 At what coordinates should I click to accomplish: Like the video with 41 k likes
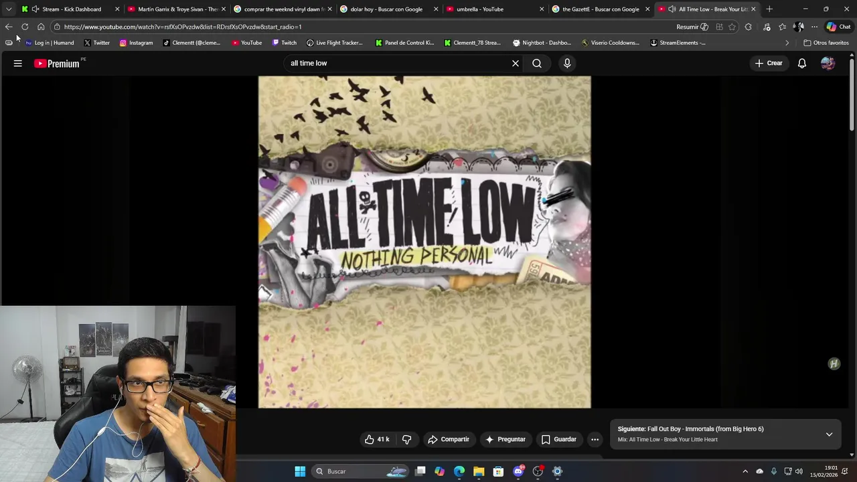376,440
